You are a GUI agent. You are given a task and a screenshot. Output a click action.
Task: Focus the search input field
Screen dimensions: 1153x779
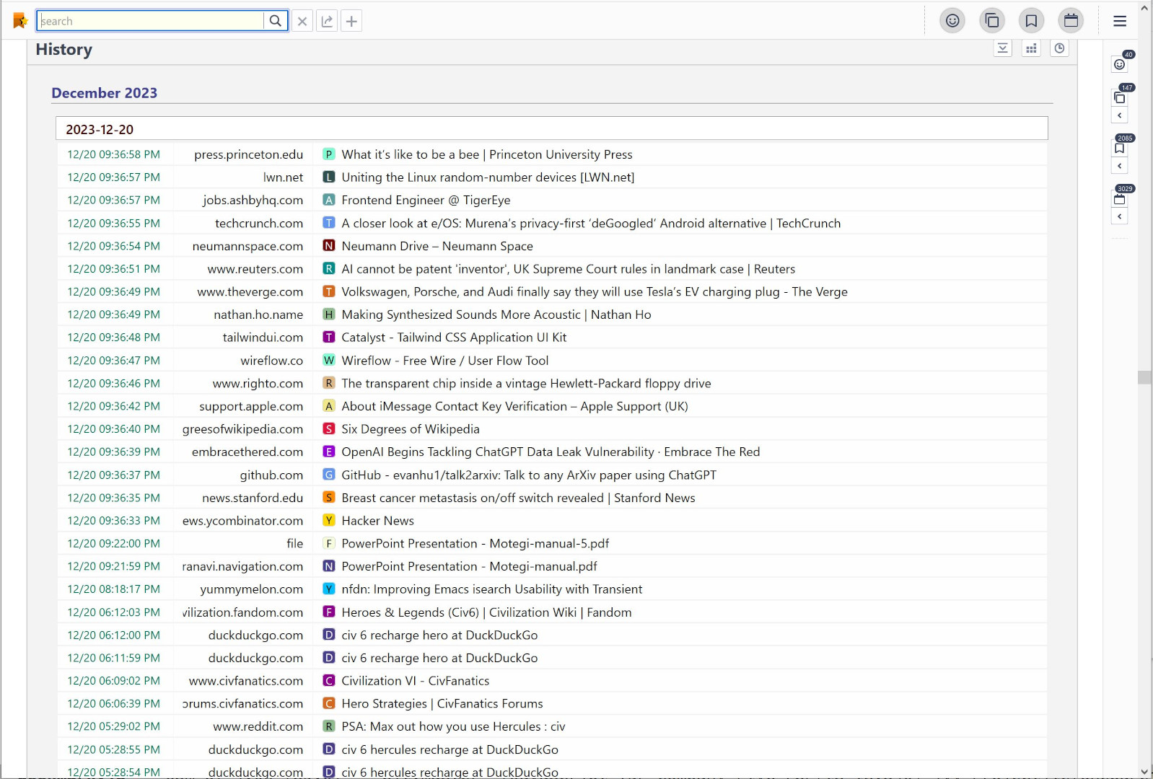tap(151, 21)
